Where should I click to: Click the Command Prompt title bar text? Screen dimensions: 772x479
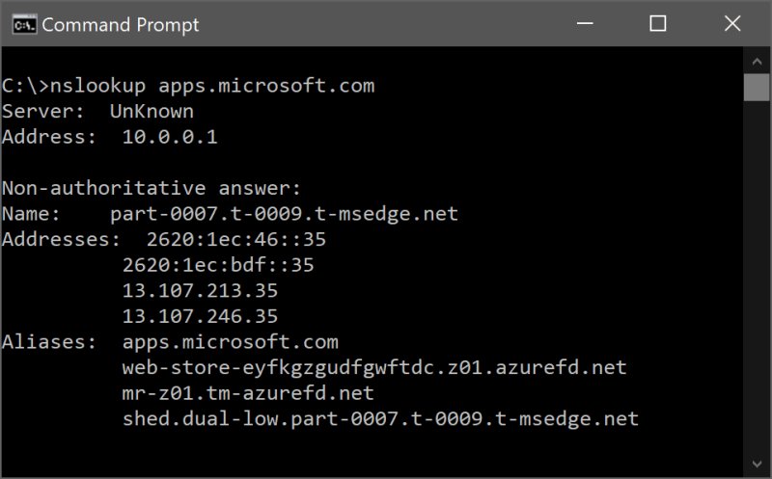pos(121,24)
